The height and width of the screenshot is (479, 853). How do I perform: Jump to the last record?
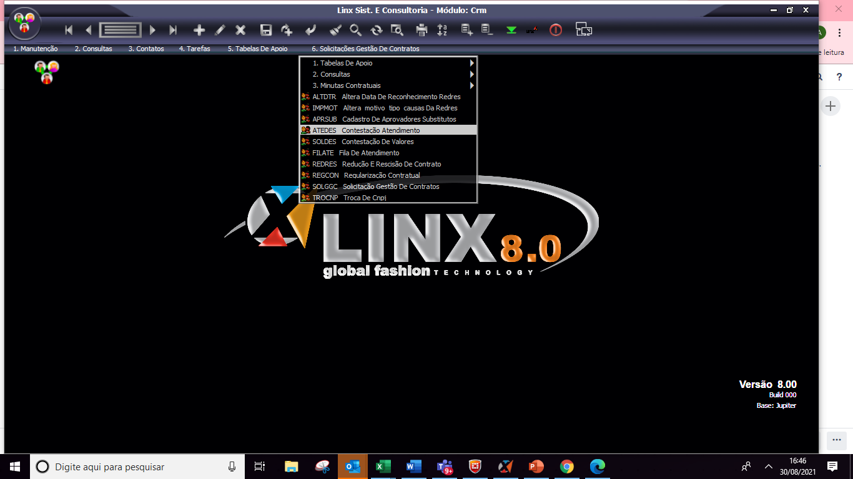(x=173, y=30)
